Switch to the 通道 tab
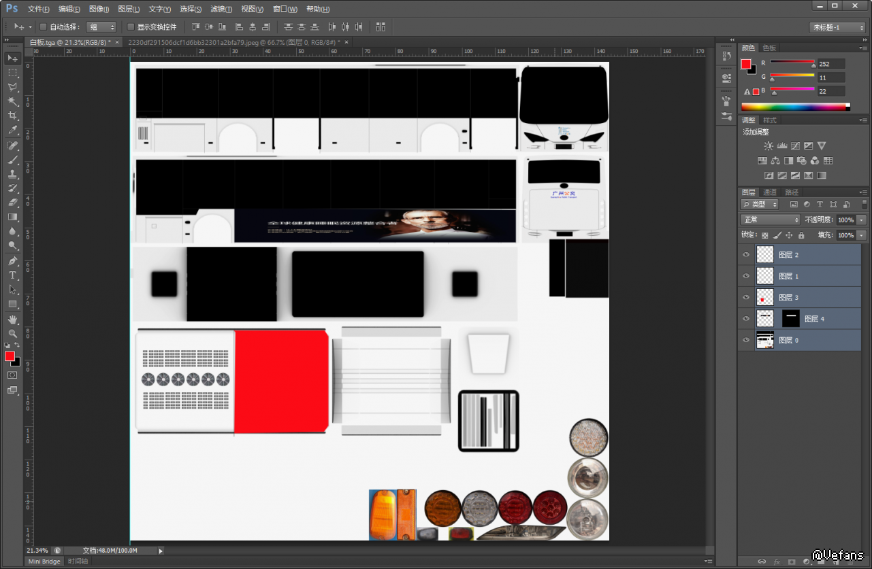872x569 pixels. pyautogui.click(x=769, y=192)
